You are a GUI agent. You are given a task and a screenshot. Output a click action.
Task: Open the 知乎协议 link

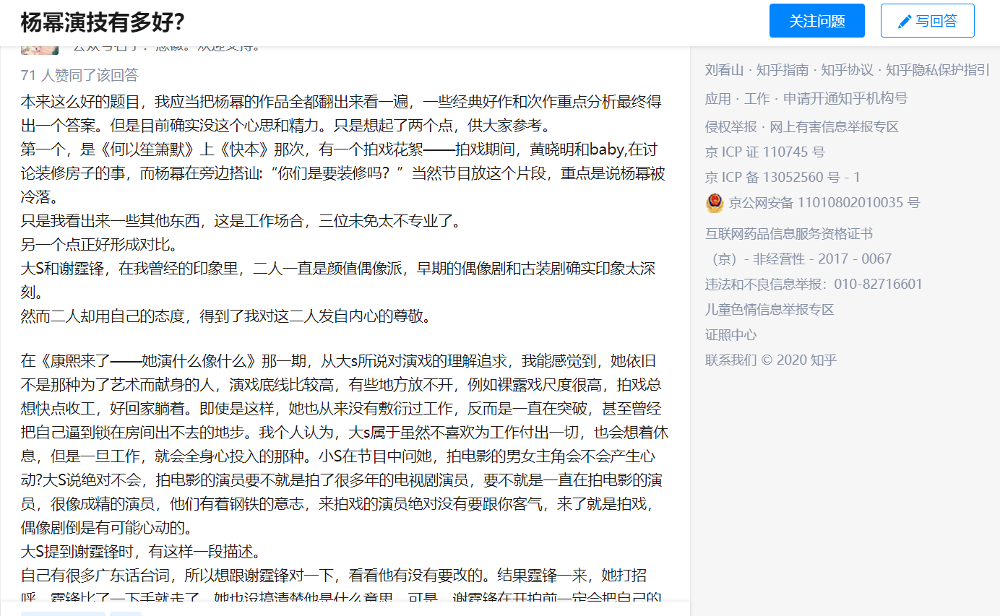coord(848,70)
